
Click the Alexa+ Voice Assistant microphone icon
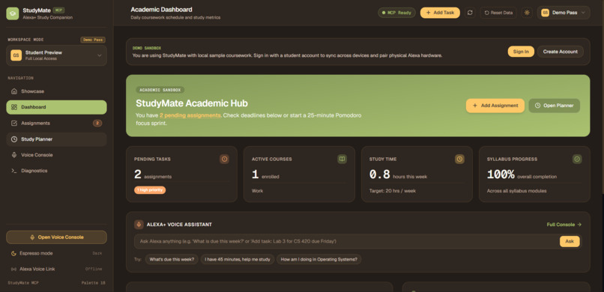tap(139, 225)
